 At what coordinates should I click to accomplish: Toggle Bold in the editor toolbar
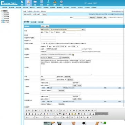point(27,114)
